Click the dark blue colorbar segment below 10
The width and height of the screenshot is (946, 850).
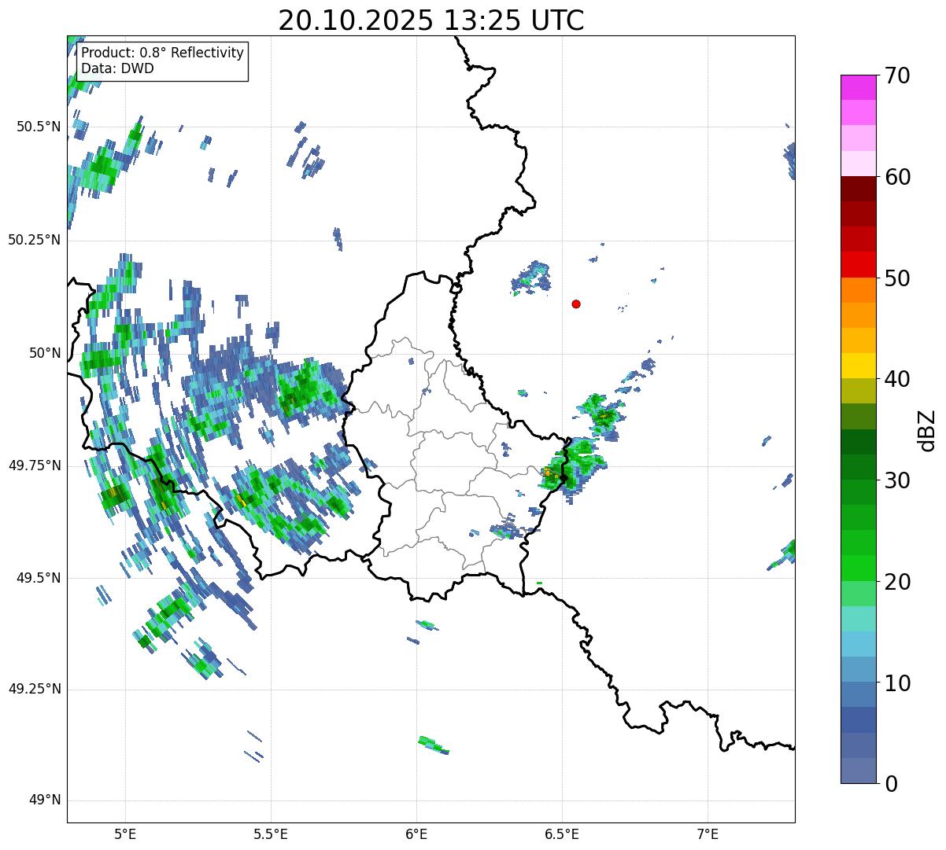click(x=859, y=719)
